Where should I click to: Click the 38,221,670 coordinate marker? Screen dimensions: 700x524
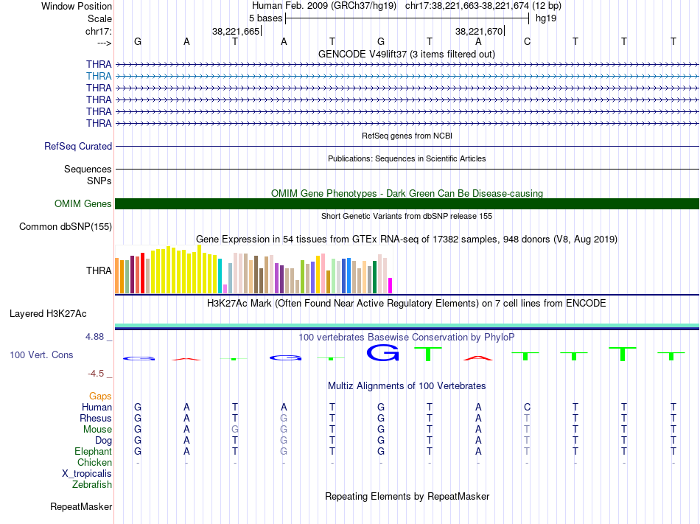coord(479,31)
